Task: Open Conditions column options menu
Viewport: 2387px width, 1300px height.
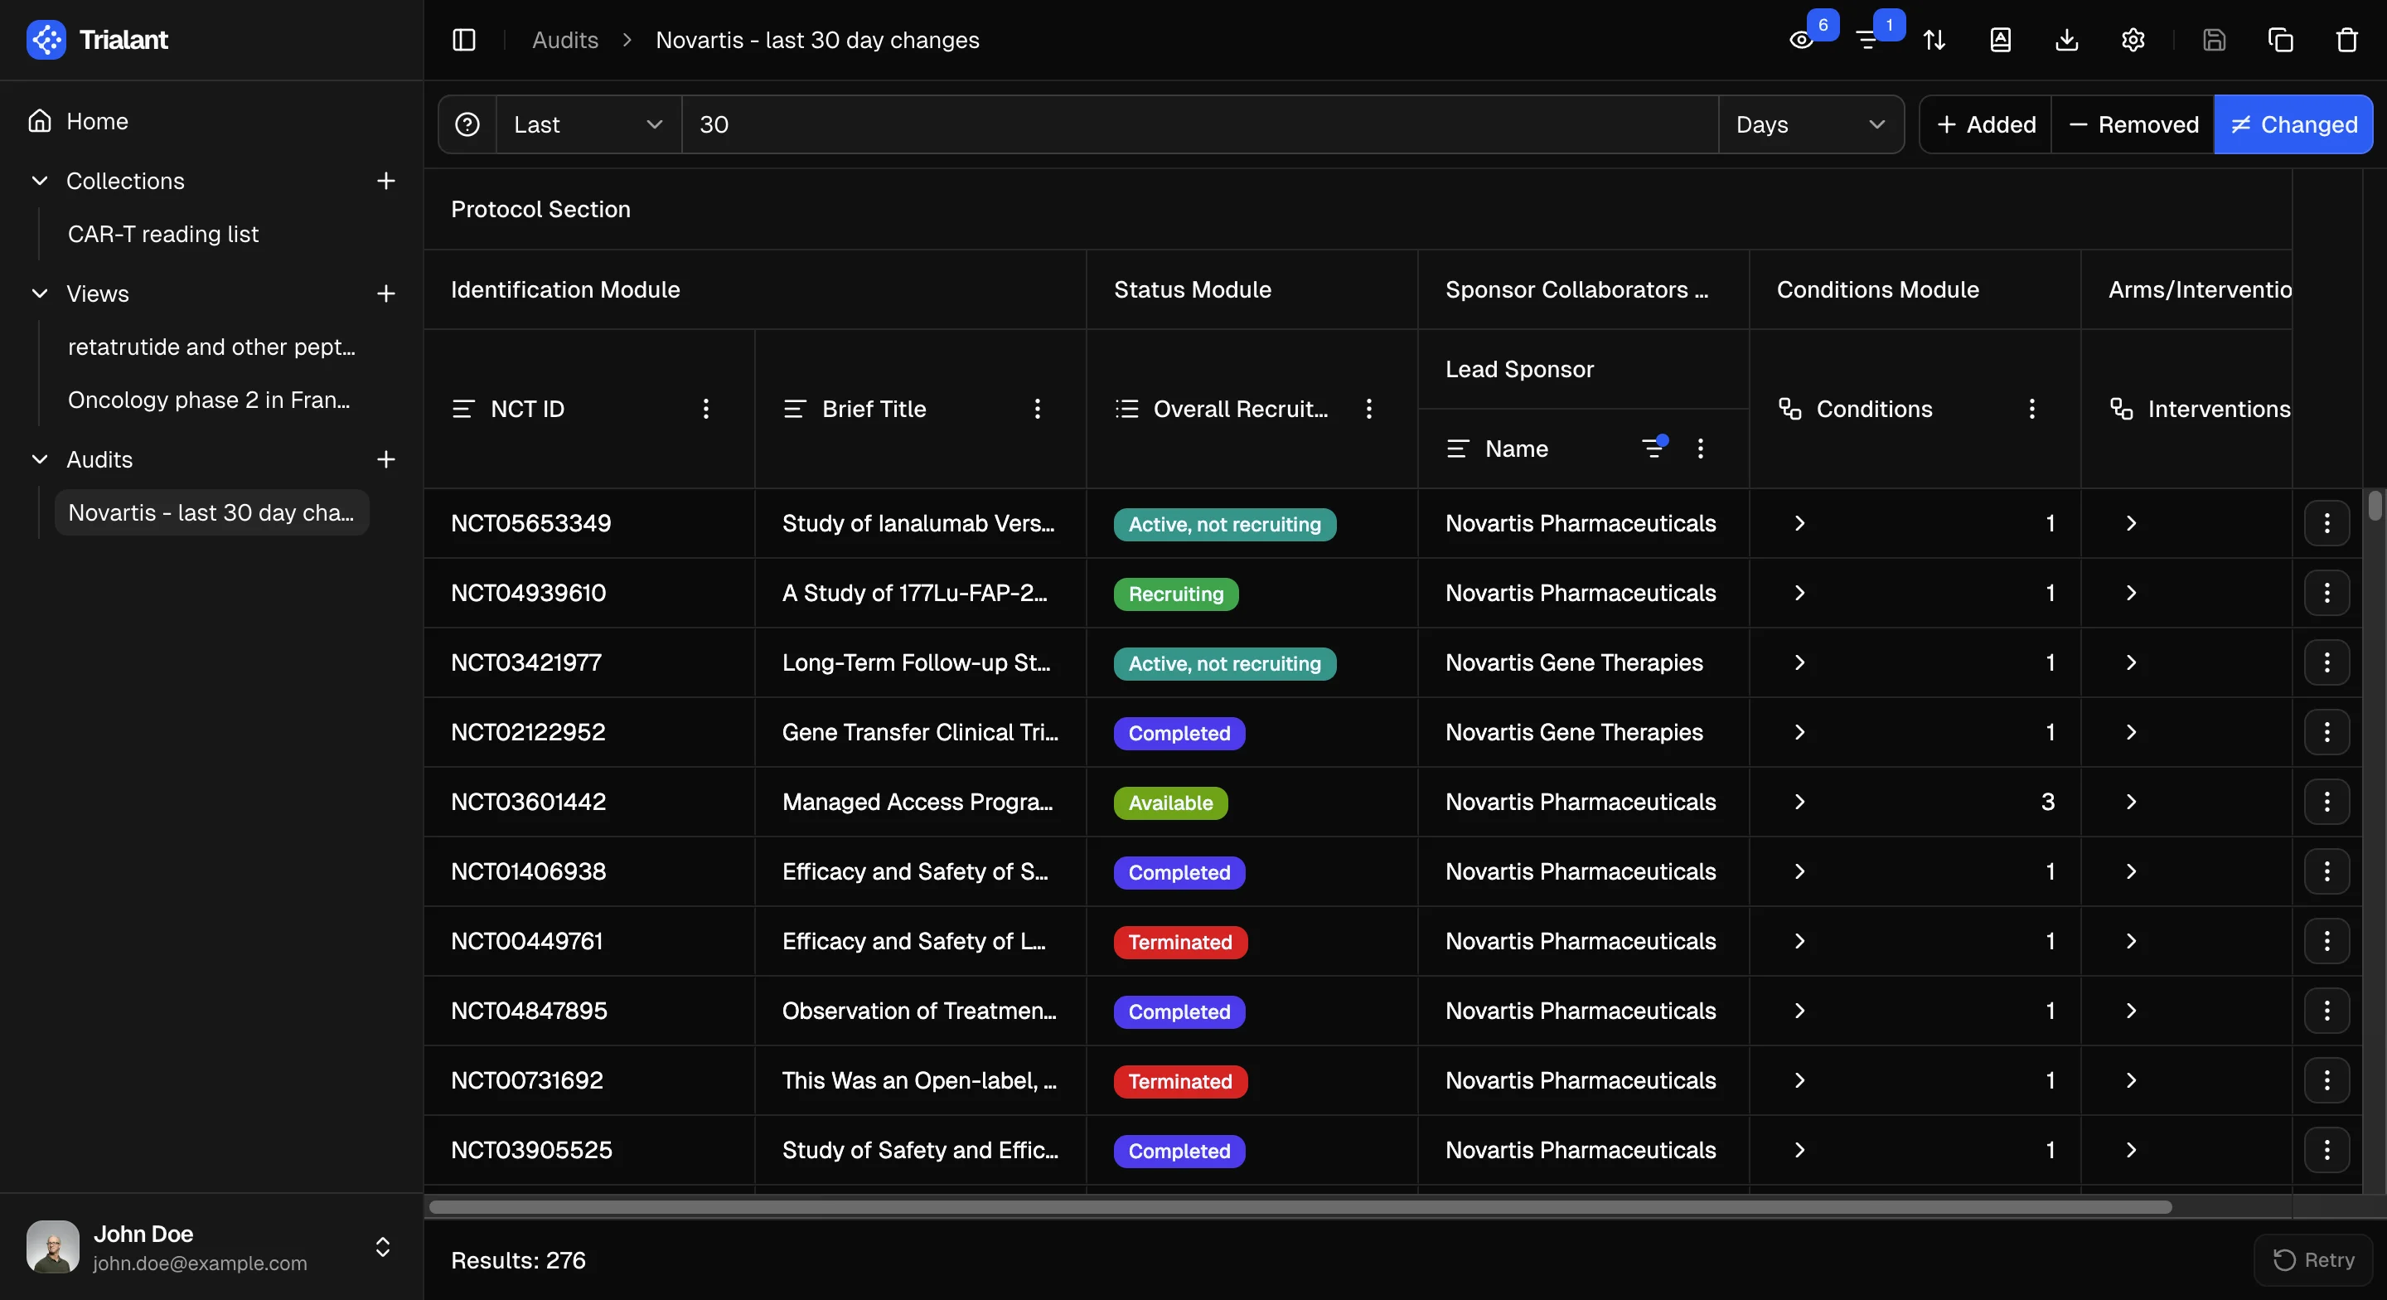Action: 2032,409
